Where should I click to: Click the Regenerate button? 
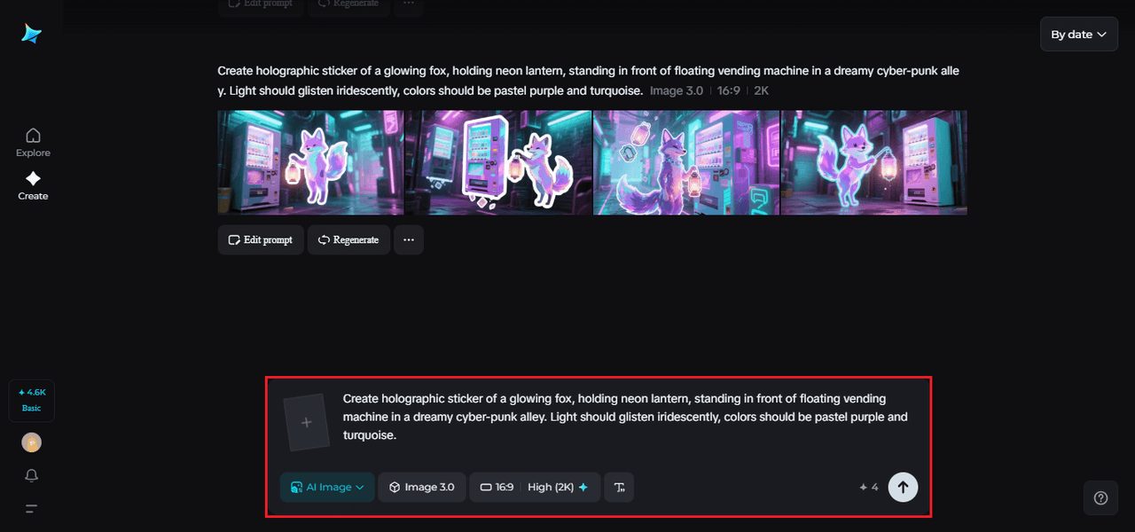tap(348, 240)
